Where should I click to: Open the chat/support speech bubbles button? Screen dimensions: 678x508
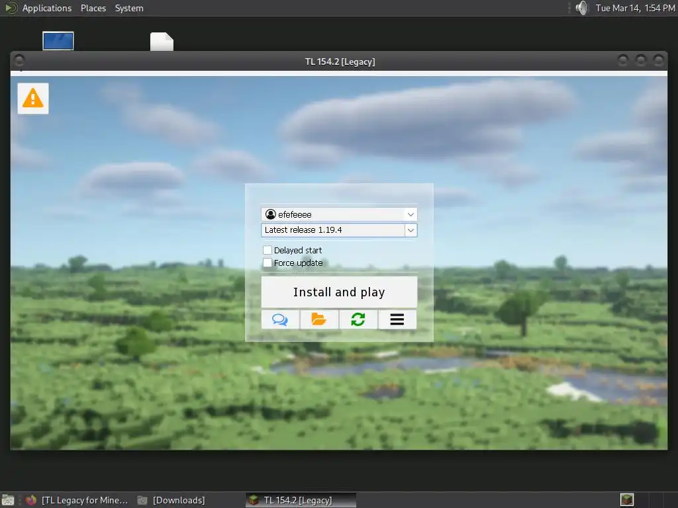click(x=280, y=319)
